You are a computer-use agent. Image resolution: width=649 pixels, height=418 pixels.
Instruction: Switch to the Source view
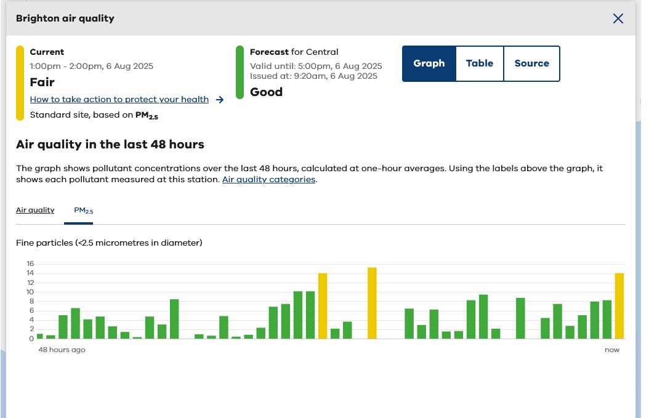532,64
